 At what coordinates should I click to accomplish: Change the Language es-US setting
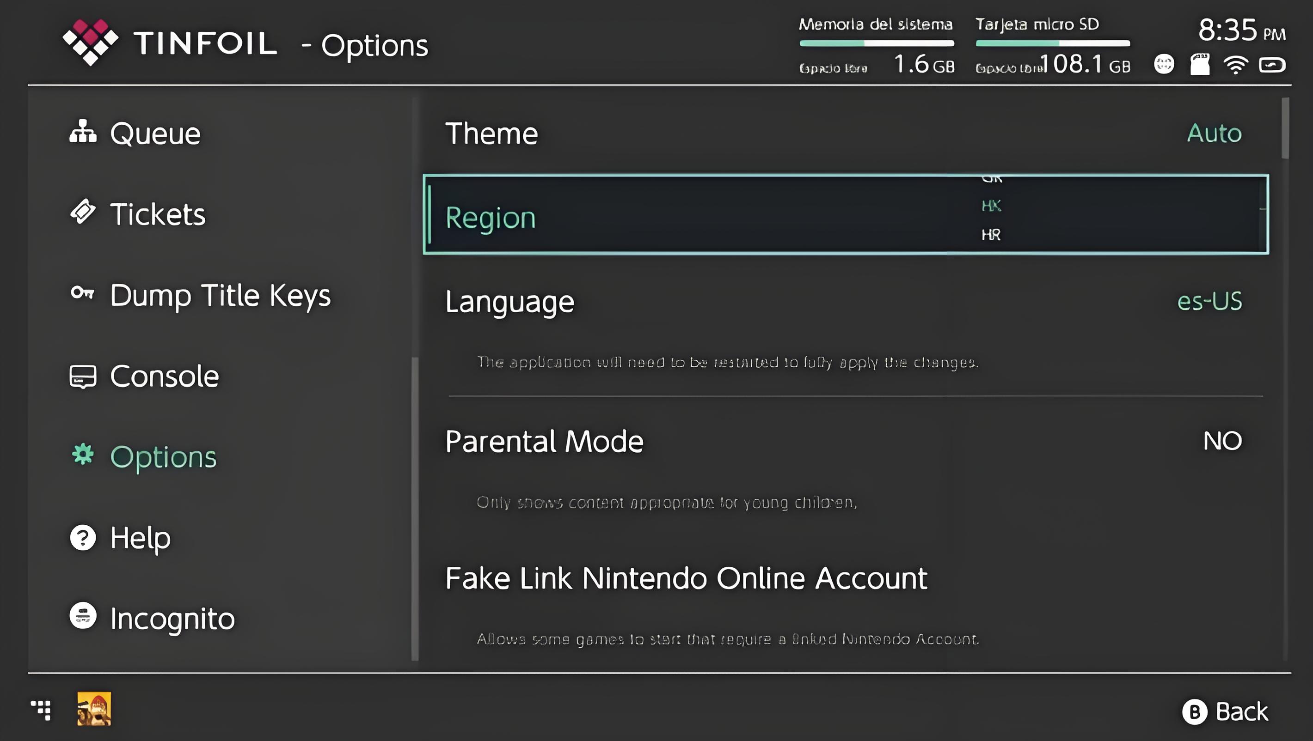1209,302
